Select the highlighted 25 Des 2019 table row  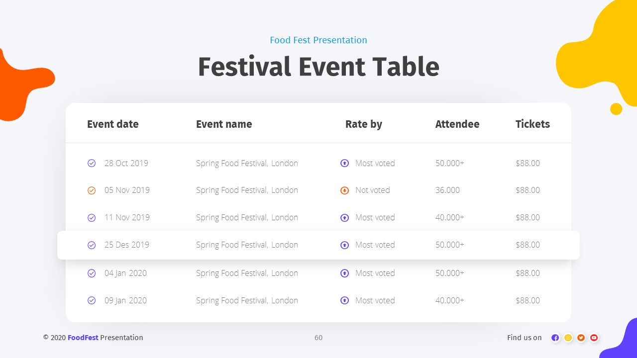point(318,245)
